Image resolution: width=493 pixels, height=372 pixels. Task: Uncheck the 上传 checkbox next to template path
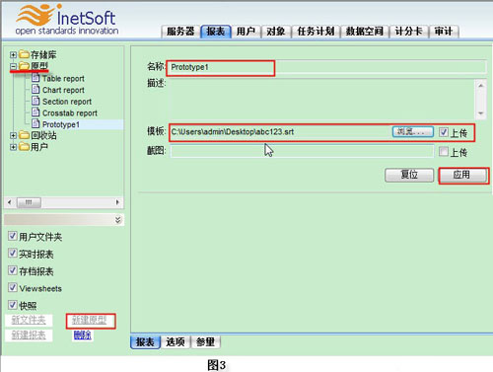[x=444, y=132]
